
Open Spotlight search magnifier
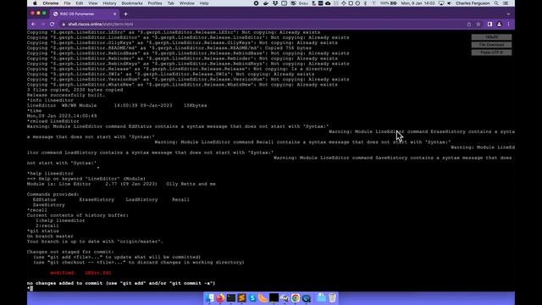(x=496, y=3)
